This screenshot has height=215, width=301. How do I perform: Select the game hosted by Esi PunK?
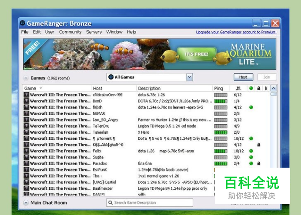(x=119, y=169)
